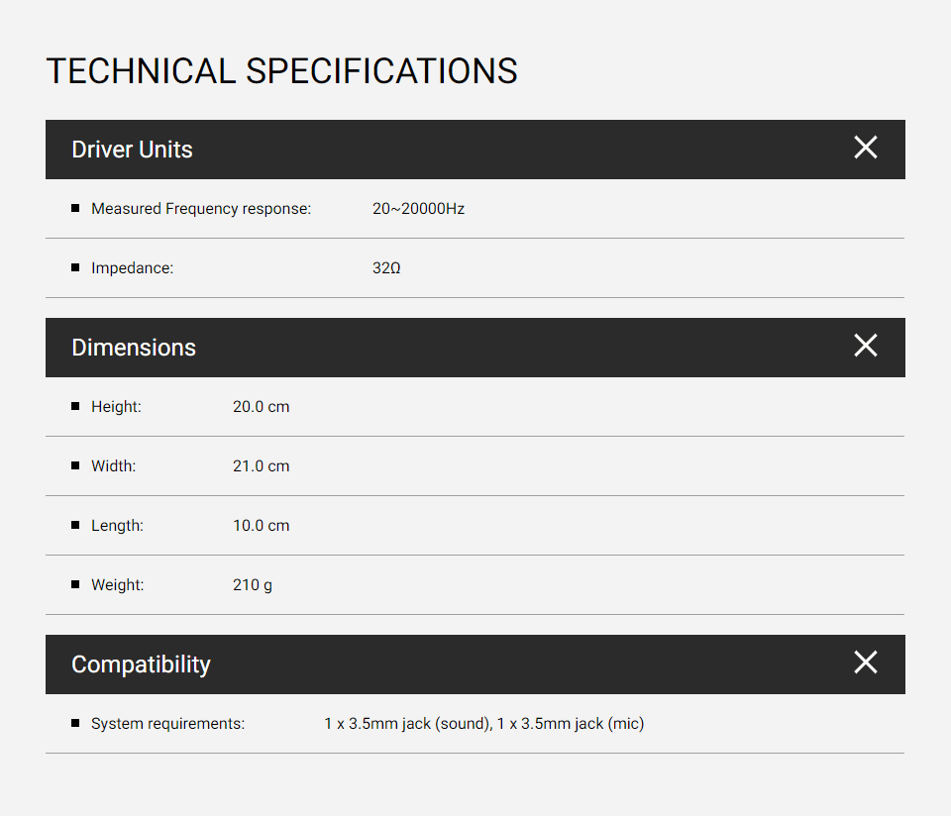Screen dimensions: 951x816
Task: Click the System requirements label
Action: pos(167,724)
